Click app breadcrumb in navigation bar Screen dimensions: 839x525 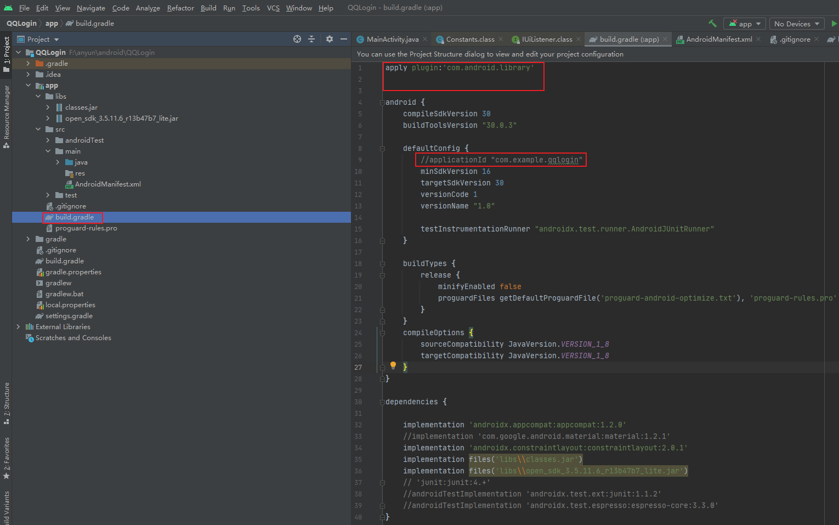point(52,24)
